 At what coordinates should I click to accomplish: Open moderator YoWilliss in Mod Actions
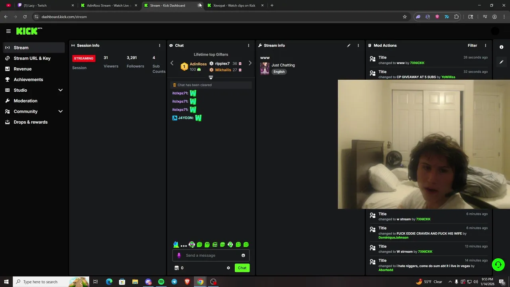click(448, 77)
